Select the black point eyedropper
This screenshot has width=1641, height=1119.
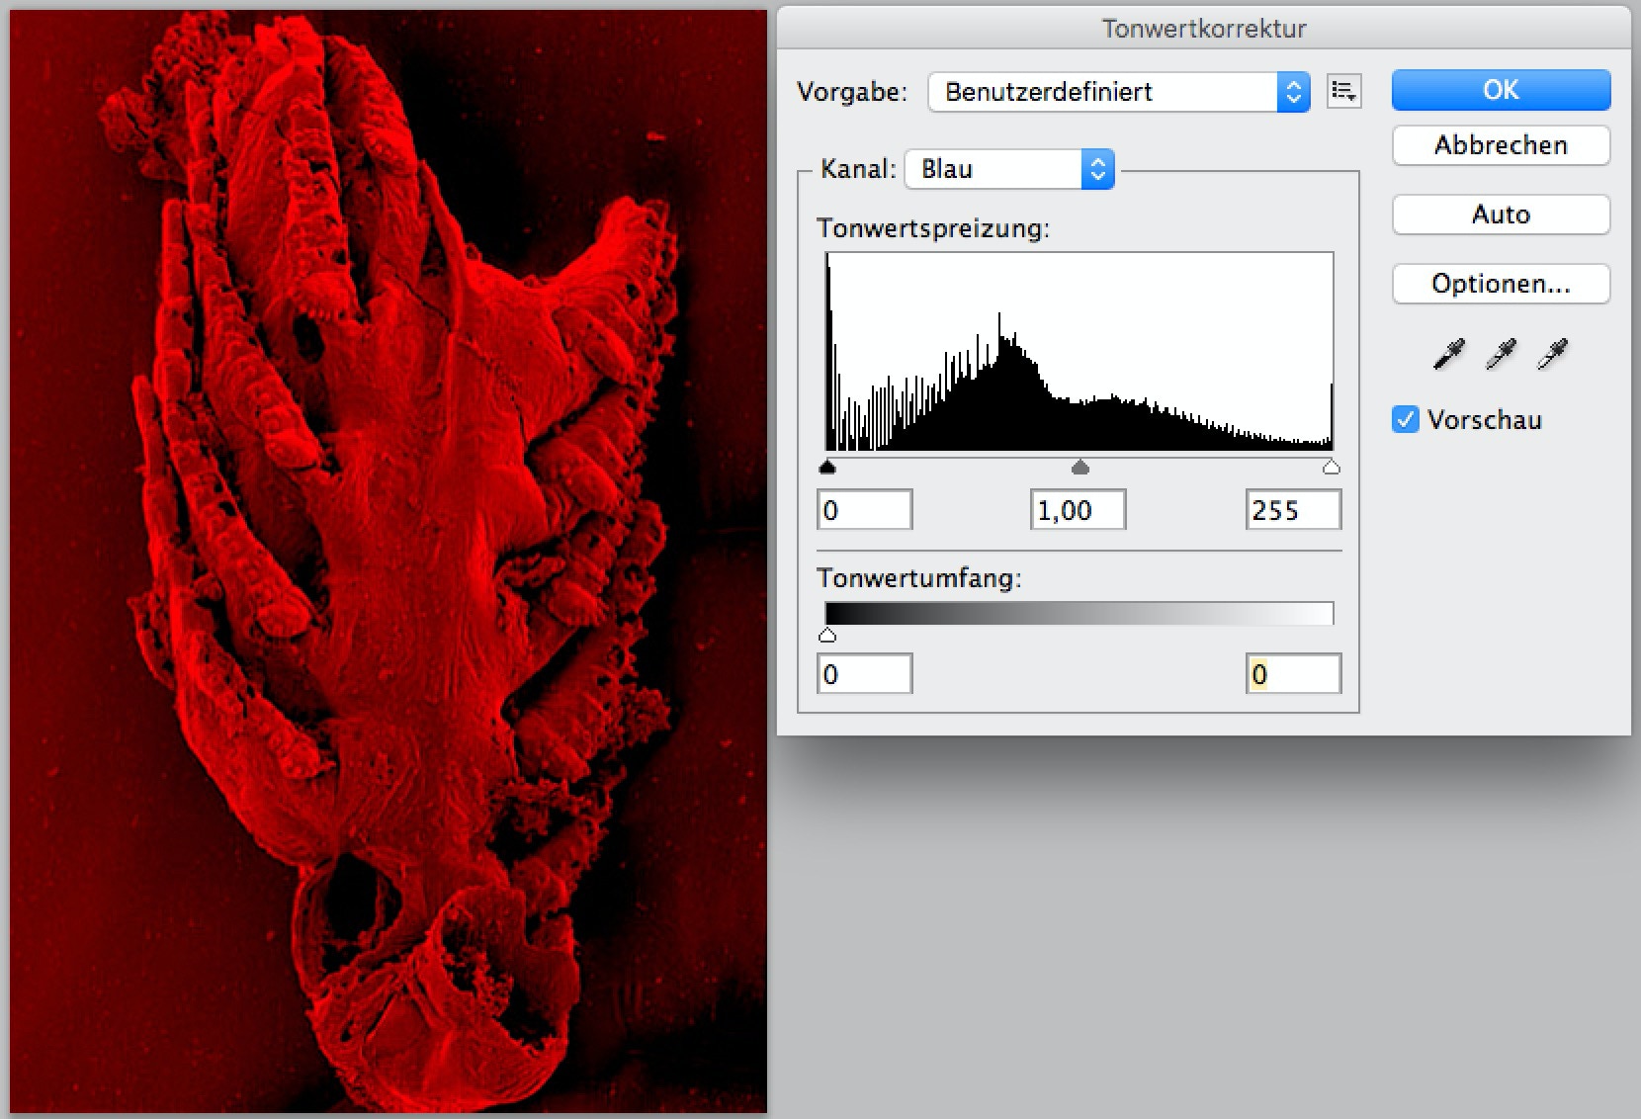[1448, 354]
